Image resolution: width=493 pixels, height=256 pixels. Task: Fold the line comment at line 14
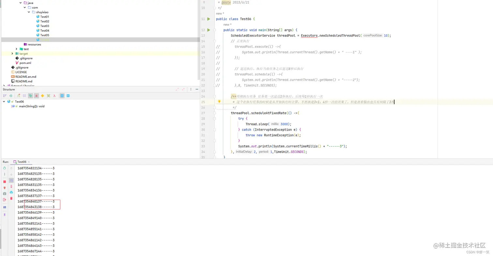coord(215,41)
